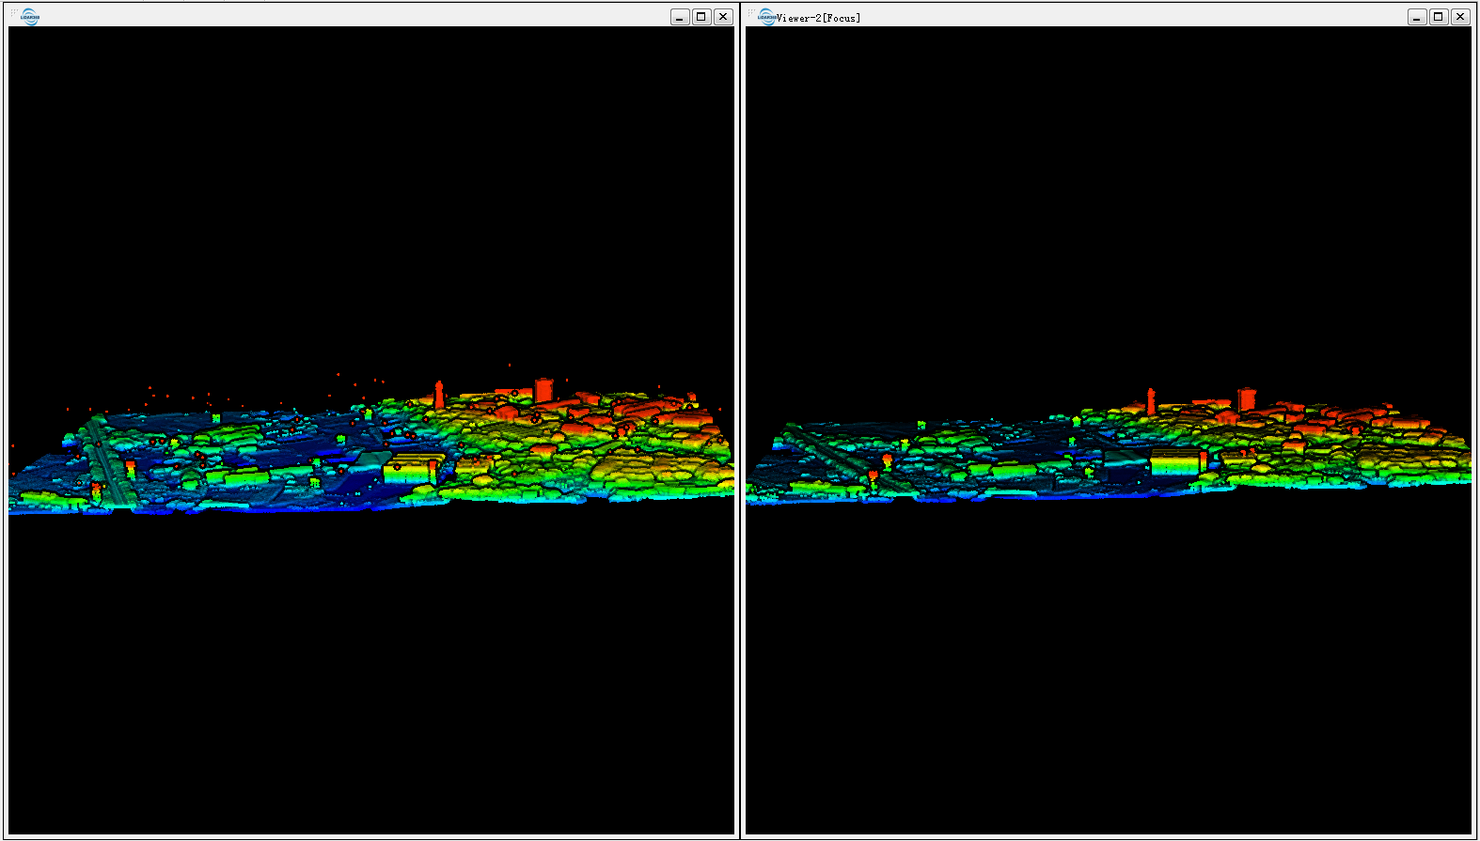The image size is (1480, 841).
Task: Close the Viewer-2 window
Action: [1460, 17]
